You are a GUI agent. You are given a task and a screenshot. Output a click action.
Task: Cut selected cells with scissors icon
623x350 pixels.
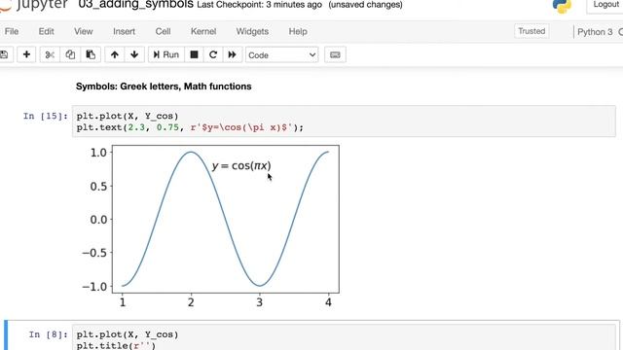pyautogui.click(x=50, y=54)
